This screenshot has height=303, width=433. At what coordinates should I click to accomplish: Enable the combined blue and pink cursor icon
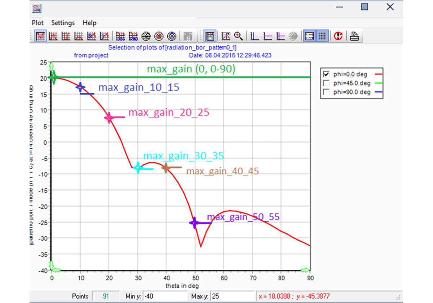pyautogui.click(x=281, y=36)
